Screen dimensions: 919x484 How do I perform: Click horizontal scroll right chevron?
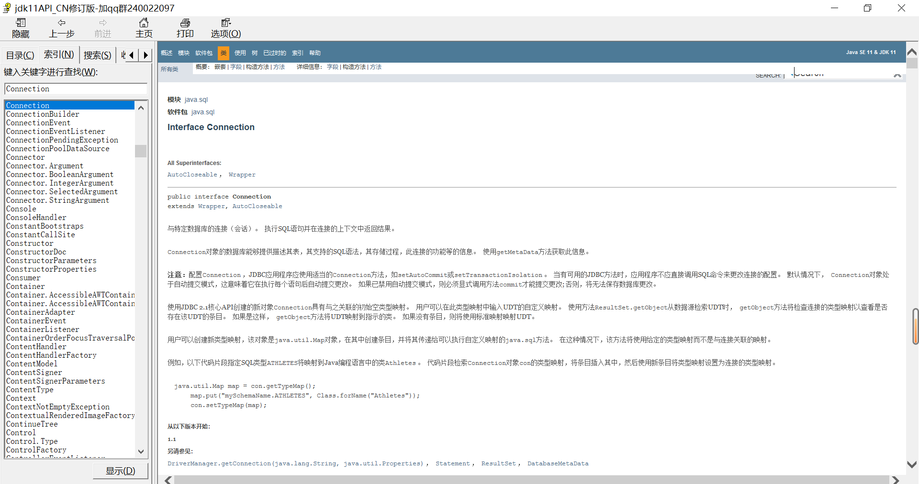896,480
